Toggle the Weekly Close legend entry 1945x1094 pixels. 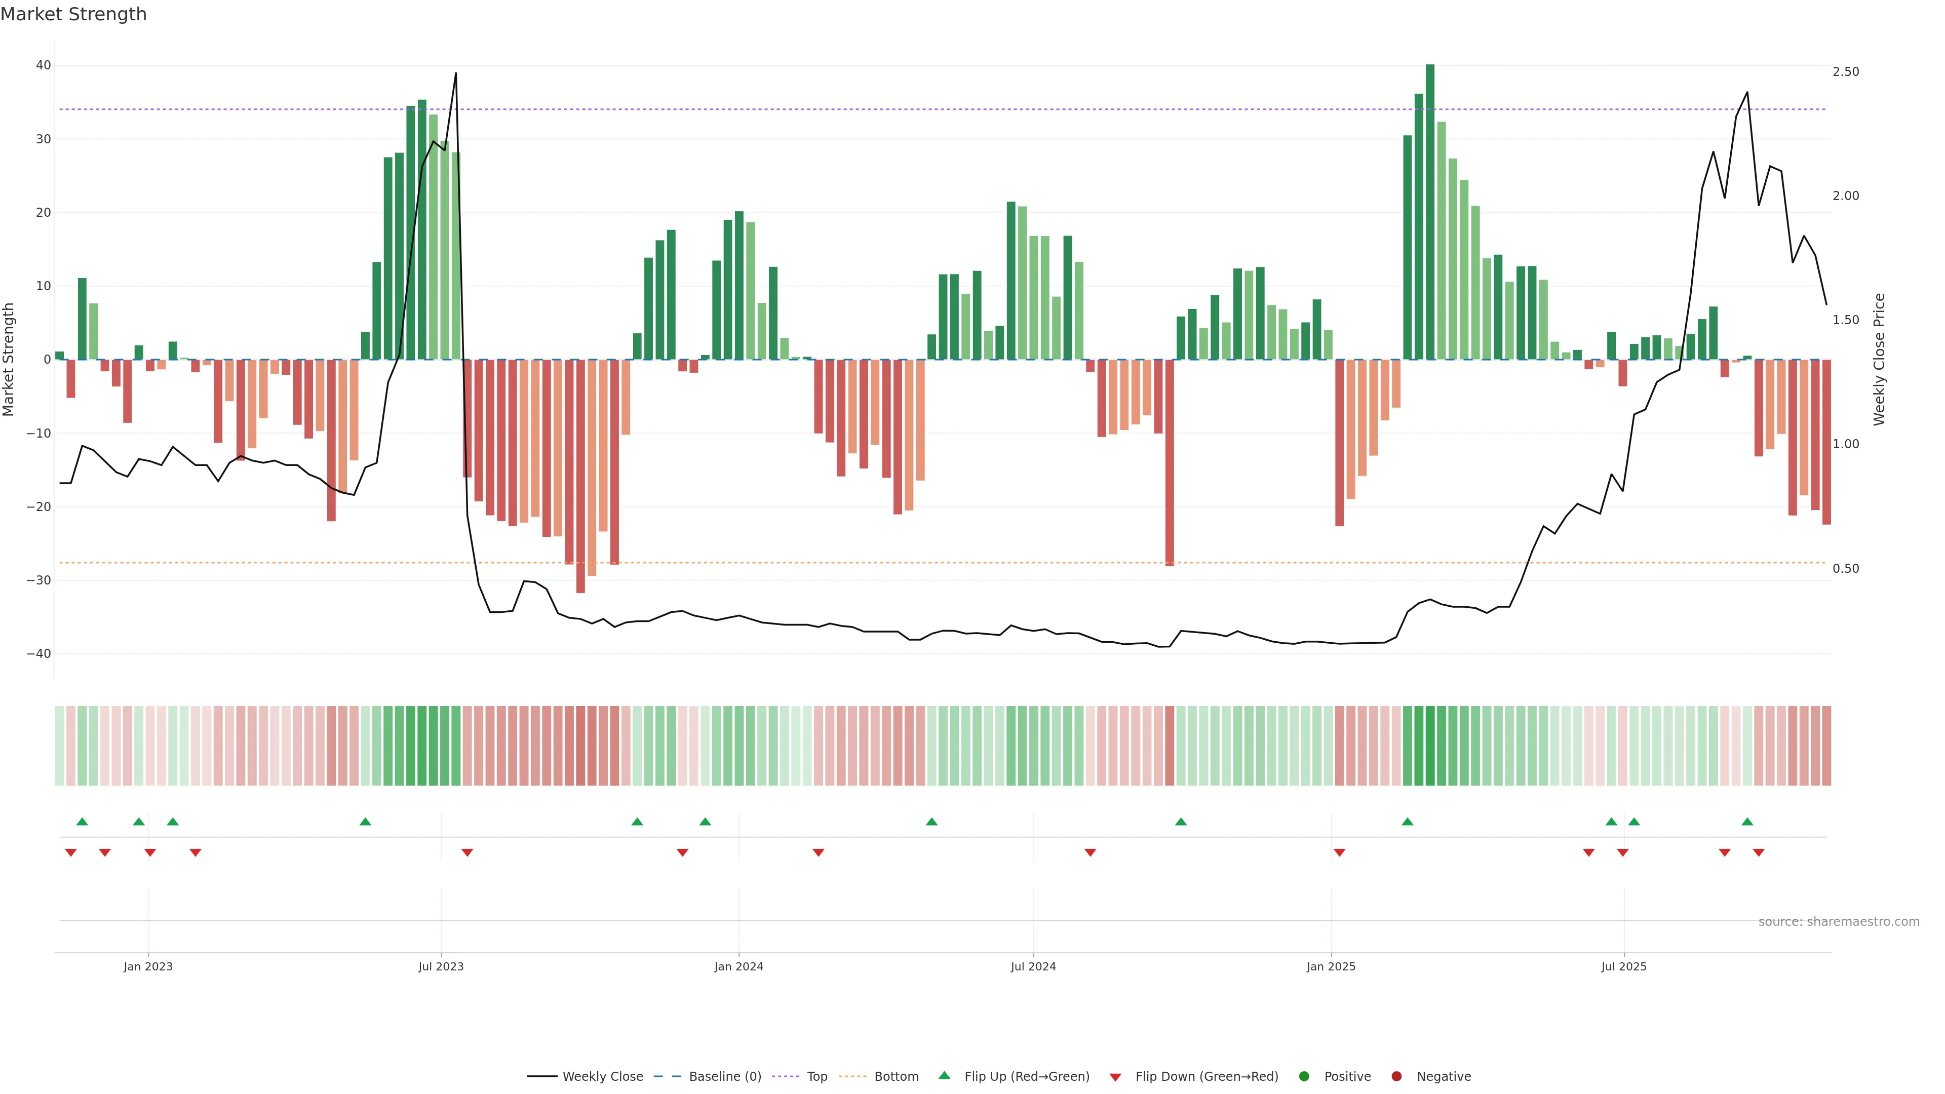point(602,1077)
